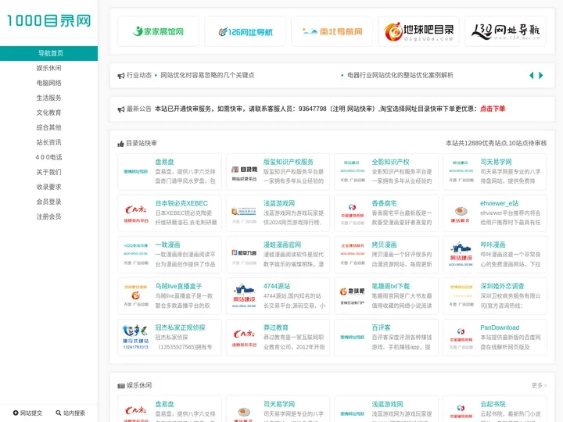Image resolution: width=563 pixels, height=422 pixels.
Task: Open the 4744源站 title link
Action: click(277, 286)
